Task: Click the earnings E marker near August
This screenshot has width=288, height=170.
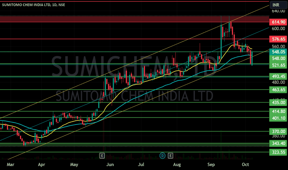Action: (x=171, y=156)
